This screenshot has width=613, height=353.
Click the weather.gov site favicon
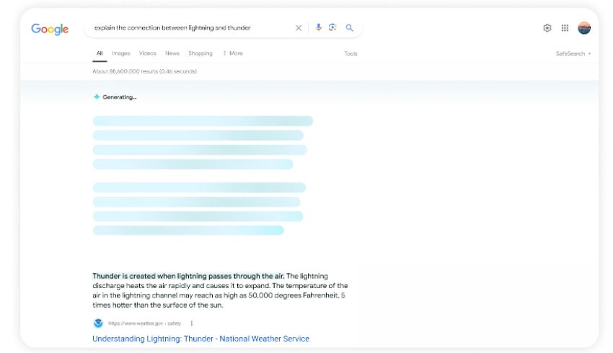coord(98,323)
